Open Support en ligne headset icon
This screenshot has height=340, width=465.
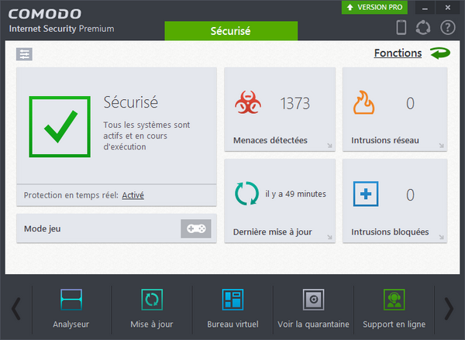pos(394,300)
